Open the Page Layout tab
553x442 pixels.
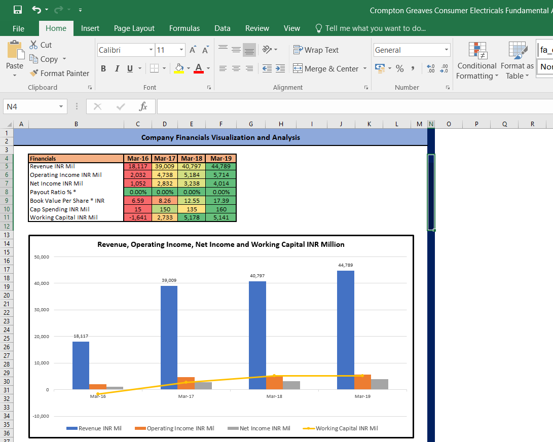[x=134, y=28]
